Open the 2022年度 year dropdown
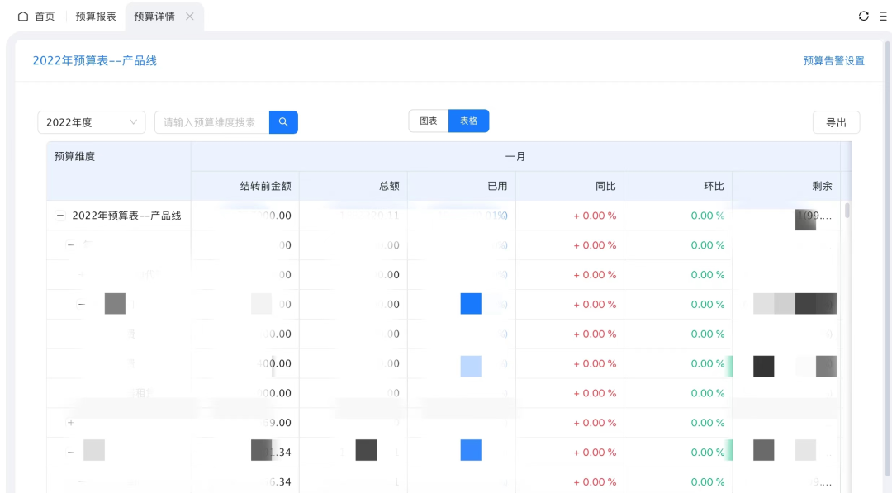Image resolution: width=892 pixels, height=493 pixels. (92, 122)
